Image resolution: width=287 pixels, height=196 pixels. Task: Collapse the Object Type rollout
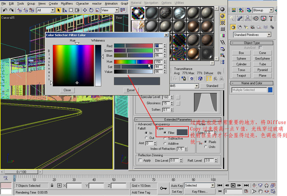pyautogui.click(x=252, y=43)
